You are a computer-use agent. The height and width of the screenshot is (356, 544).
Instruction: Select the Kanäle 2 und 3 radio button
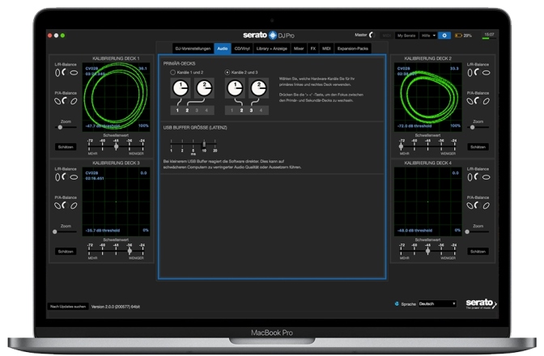(x=227, y=73)
